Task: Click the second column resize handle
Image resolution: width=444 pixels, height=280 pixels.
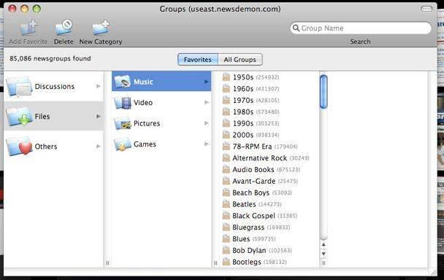Action: pos(215,262)
